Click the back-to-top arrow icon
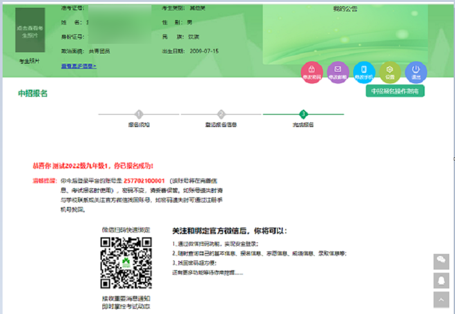Image resolution: width=455 pixels, height=314 pixels. click(x=441, y=299)
